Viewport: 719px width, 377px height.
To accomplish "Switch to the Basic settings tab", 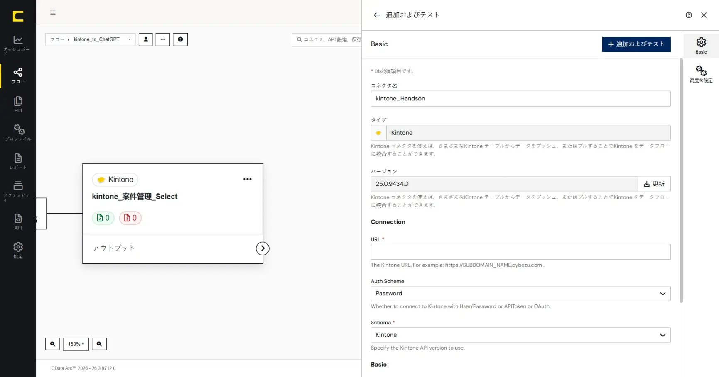I will coord(701,45).
